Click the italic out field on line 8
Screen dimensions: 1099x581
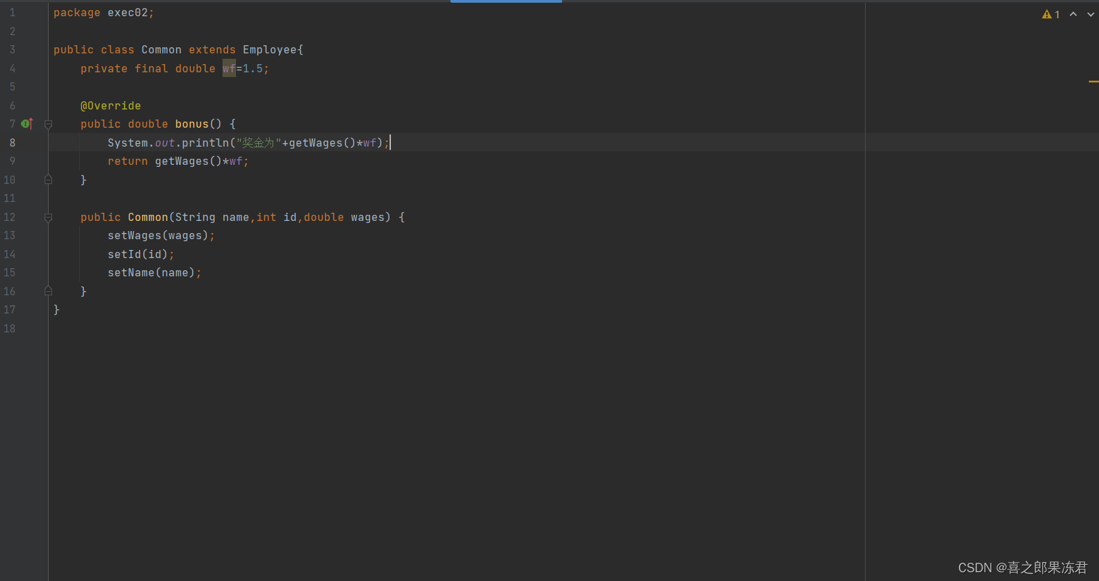[x=165, y=143]
